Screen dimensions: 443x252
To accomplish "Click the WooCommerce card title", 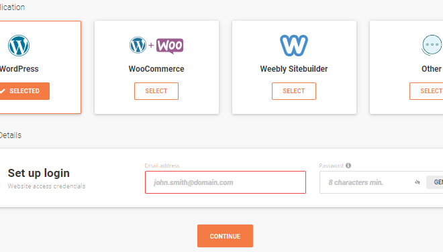I will point(156,69).
